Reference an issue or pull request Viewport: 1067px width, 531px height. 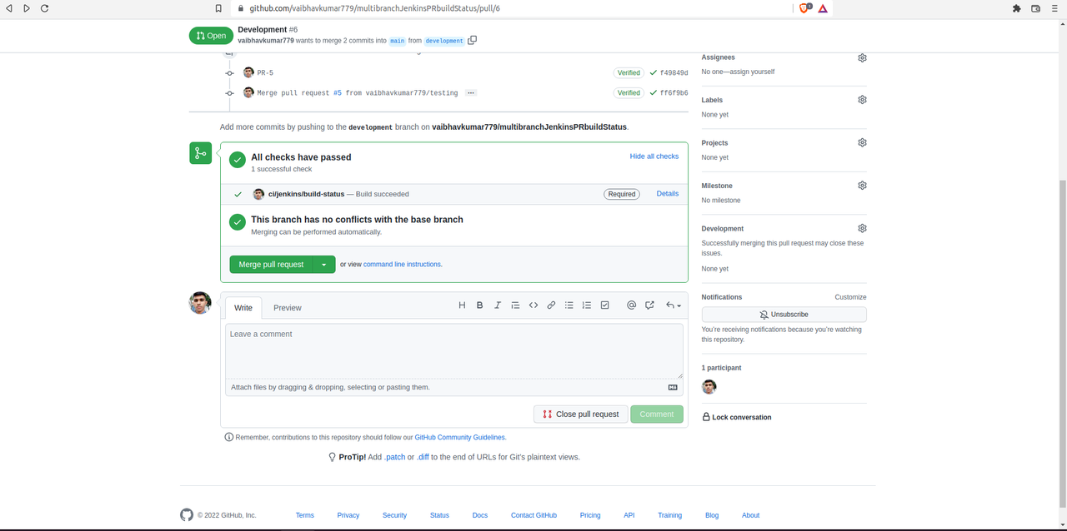tap(649, 305)
